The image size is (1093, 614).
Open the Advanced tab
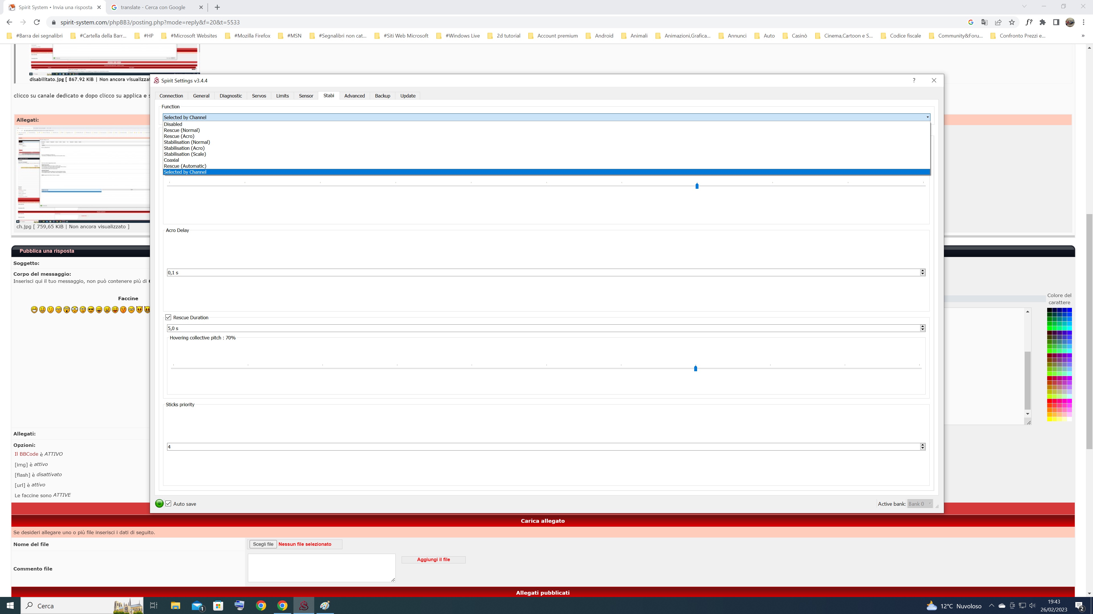click(x=354, y=96)
